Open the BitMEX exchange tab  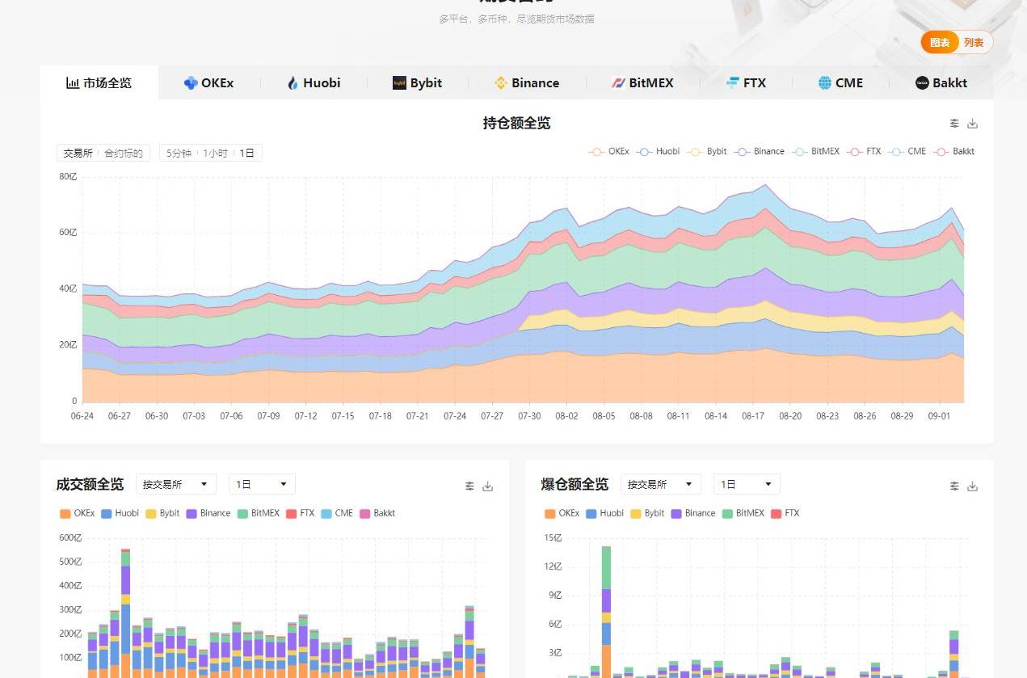tap(642, 82)
